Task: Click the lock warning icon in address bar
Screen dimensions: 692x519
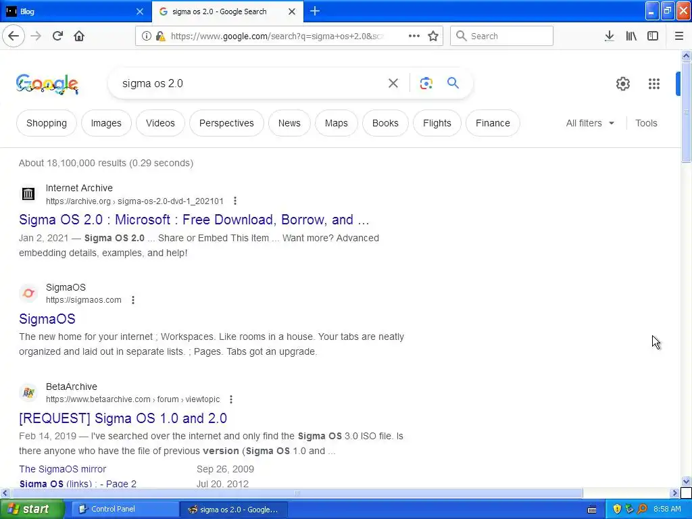Action: [161, 36]
